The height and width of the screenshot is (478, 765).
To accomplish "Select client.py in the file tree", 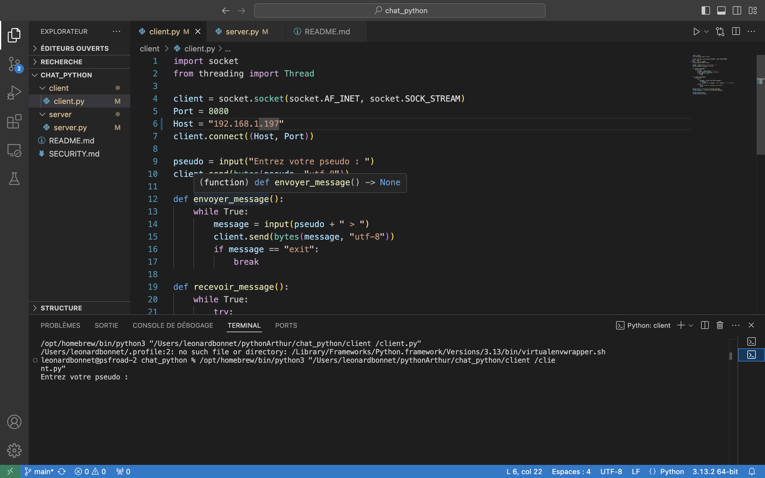I will pyautogui.click(x=79, y=101).
